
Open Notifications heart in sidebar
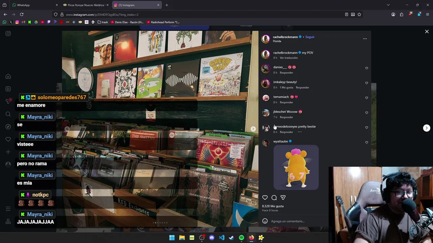(8, 139)
